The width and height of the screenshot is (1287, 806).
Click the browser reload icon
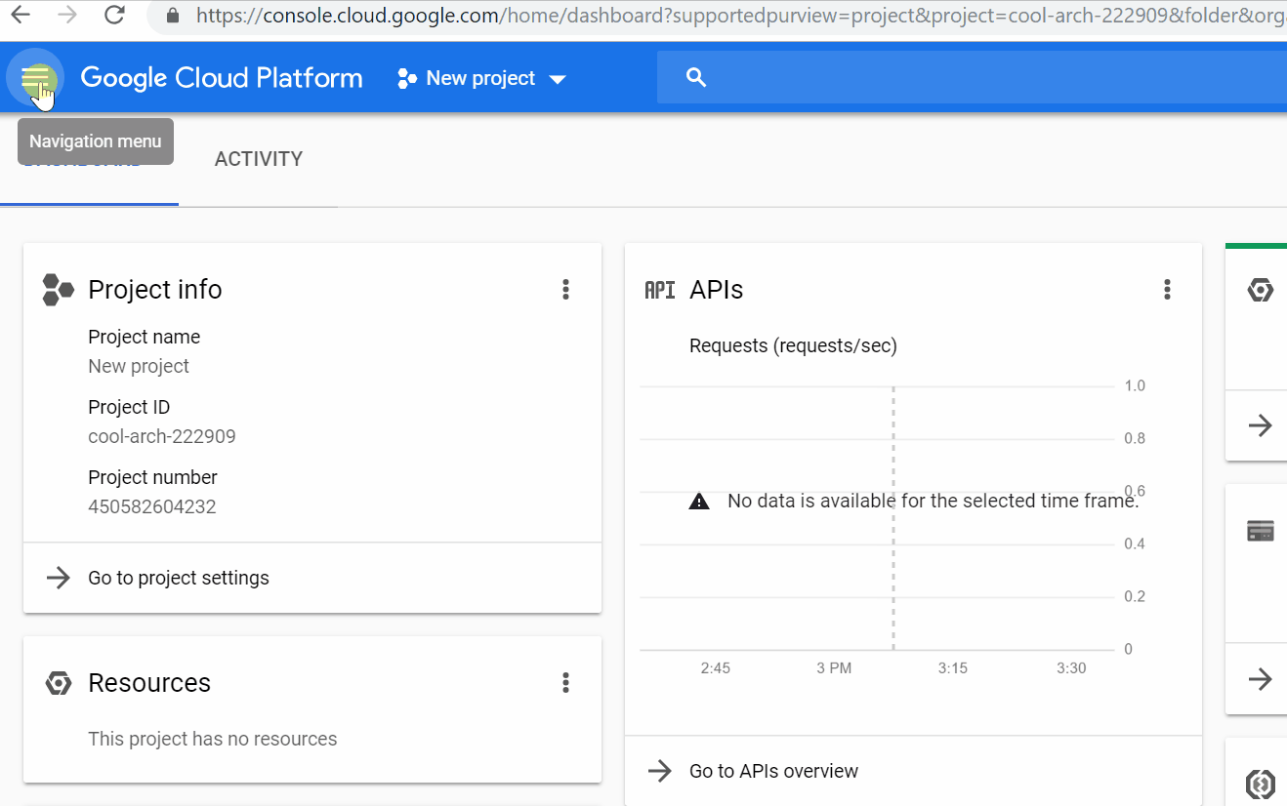pos(114,15)
